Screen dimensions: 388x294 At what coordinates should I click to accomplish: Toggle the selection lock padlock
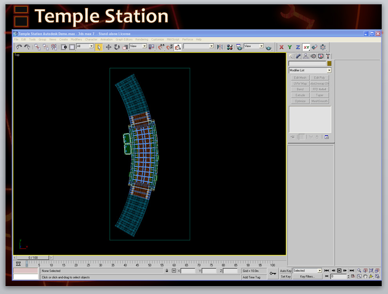pyautogui.click(x=167, y=271)
